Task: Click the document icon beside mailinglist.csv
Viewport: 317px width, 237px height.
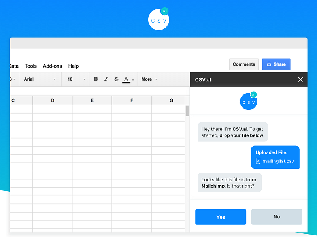Action: [x=258, y=161]
